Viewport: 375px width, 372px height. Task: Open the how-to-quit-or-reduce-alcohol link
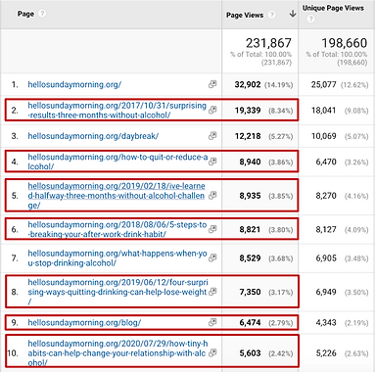[x=117, y=162]
